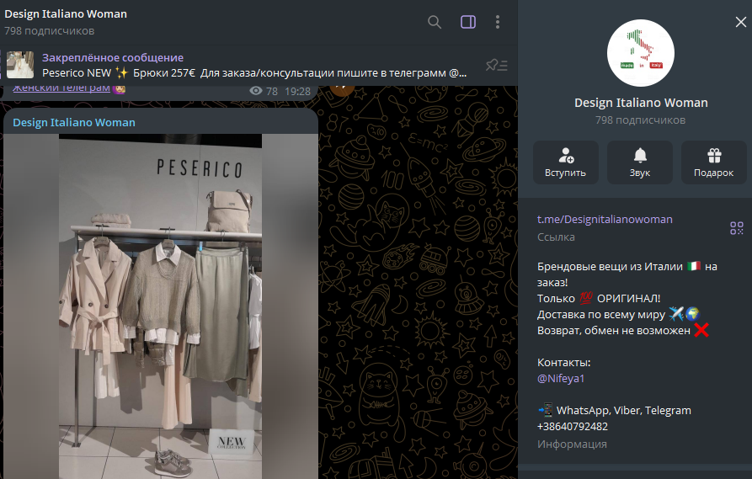Open the Design Italiano Woman post author name
This screenshot has width=752, height=479.
[74, 122]
